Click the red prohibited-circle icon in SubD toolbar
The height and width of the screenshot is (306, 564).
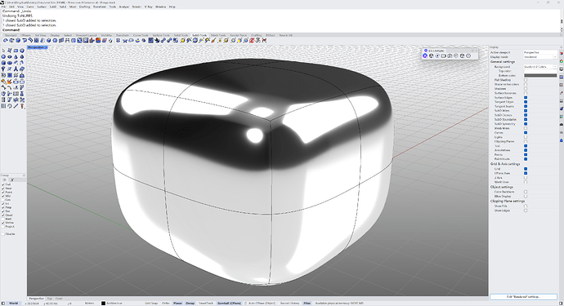[252, 41]
